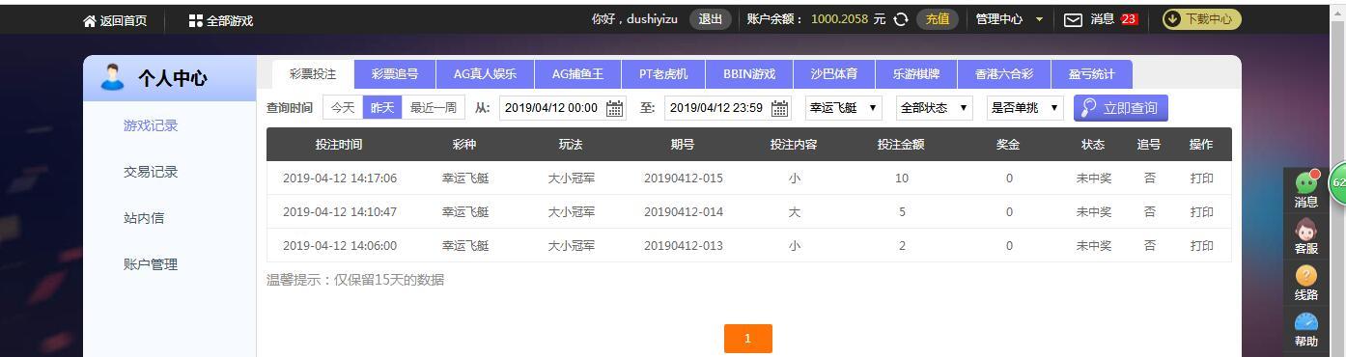Click the 未中奖 status in row 20190412-014
1346x357 pixels.
[1094, 212]
